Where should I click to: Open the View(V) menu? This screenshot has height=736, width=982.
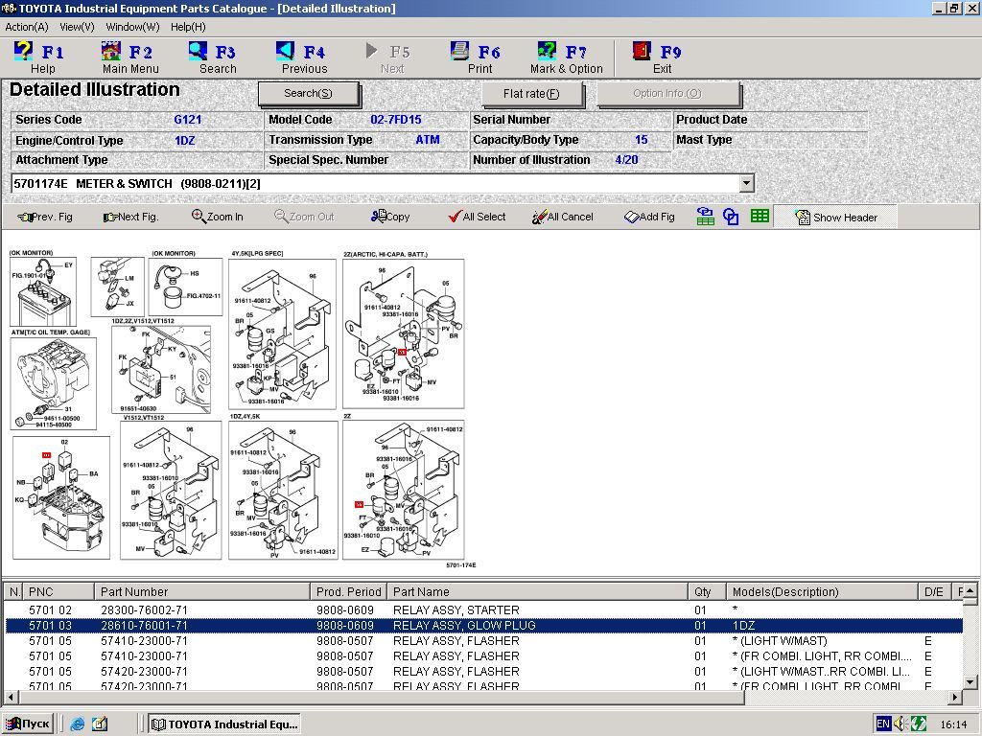coord(77,27)
